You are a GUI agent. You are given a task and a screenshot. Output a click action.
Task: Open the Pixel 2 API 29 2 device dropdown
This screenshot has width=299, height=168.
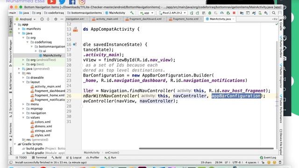(172, 13)
